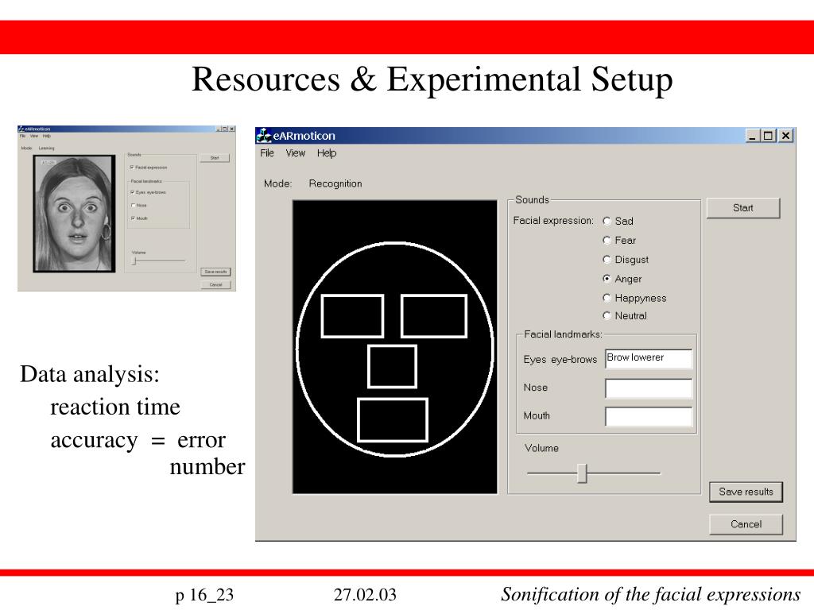
Task: Open the File menu in the large eARmoticon window
Action: coord(267,153)
